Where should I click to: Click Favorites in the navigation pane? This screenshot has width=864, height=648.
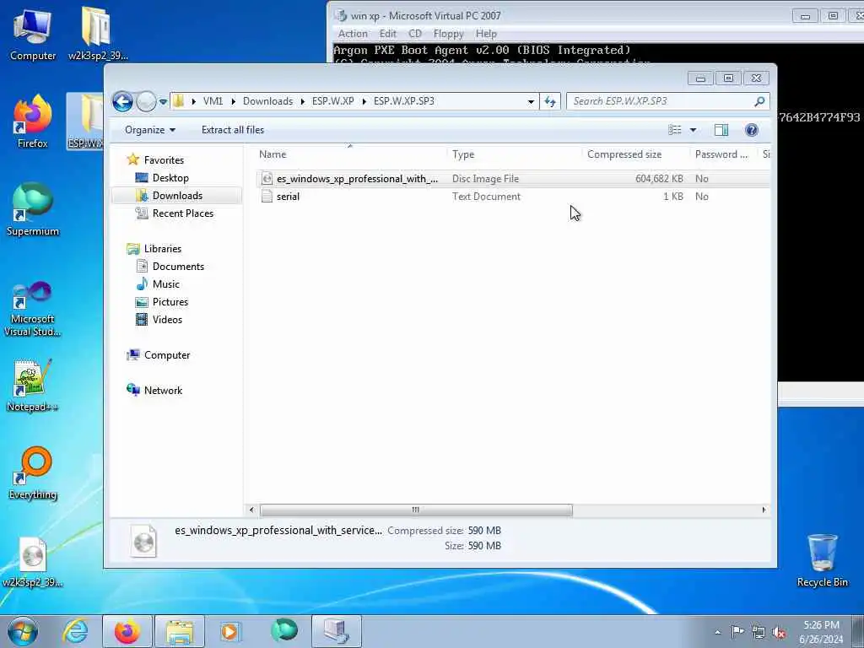point(164,160)
